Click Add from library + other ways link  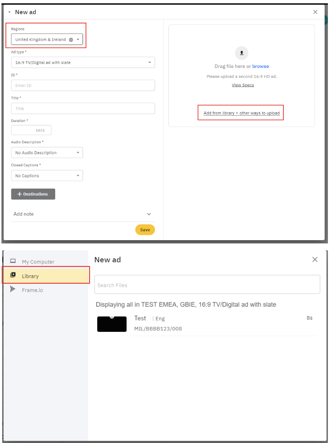click(x=241, y=113)
